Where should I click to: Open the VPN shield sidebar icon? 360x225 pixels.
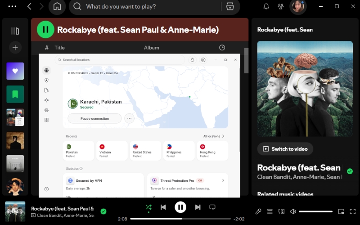click(x=47, y=81)
